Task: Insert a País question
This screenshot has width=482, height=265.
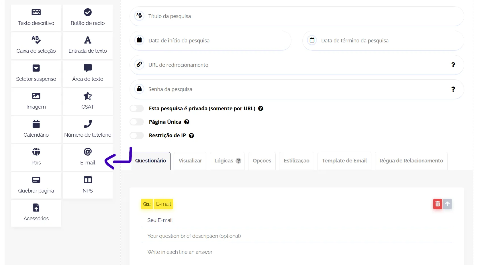Action: (36, 157)
